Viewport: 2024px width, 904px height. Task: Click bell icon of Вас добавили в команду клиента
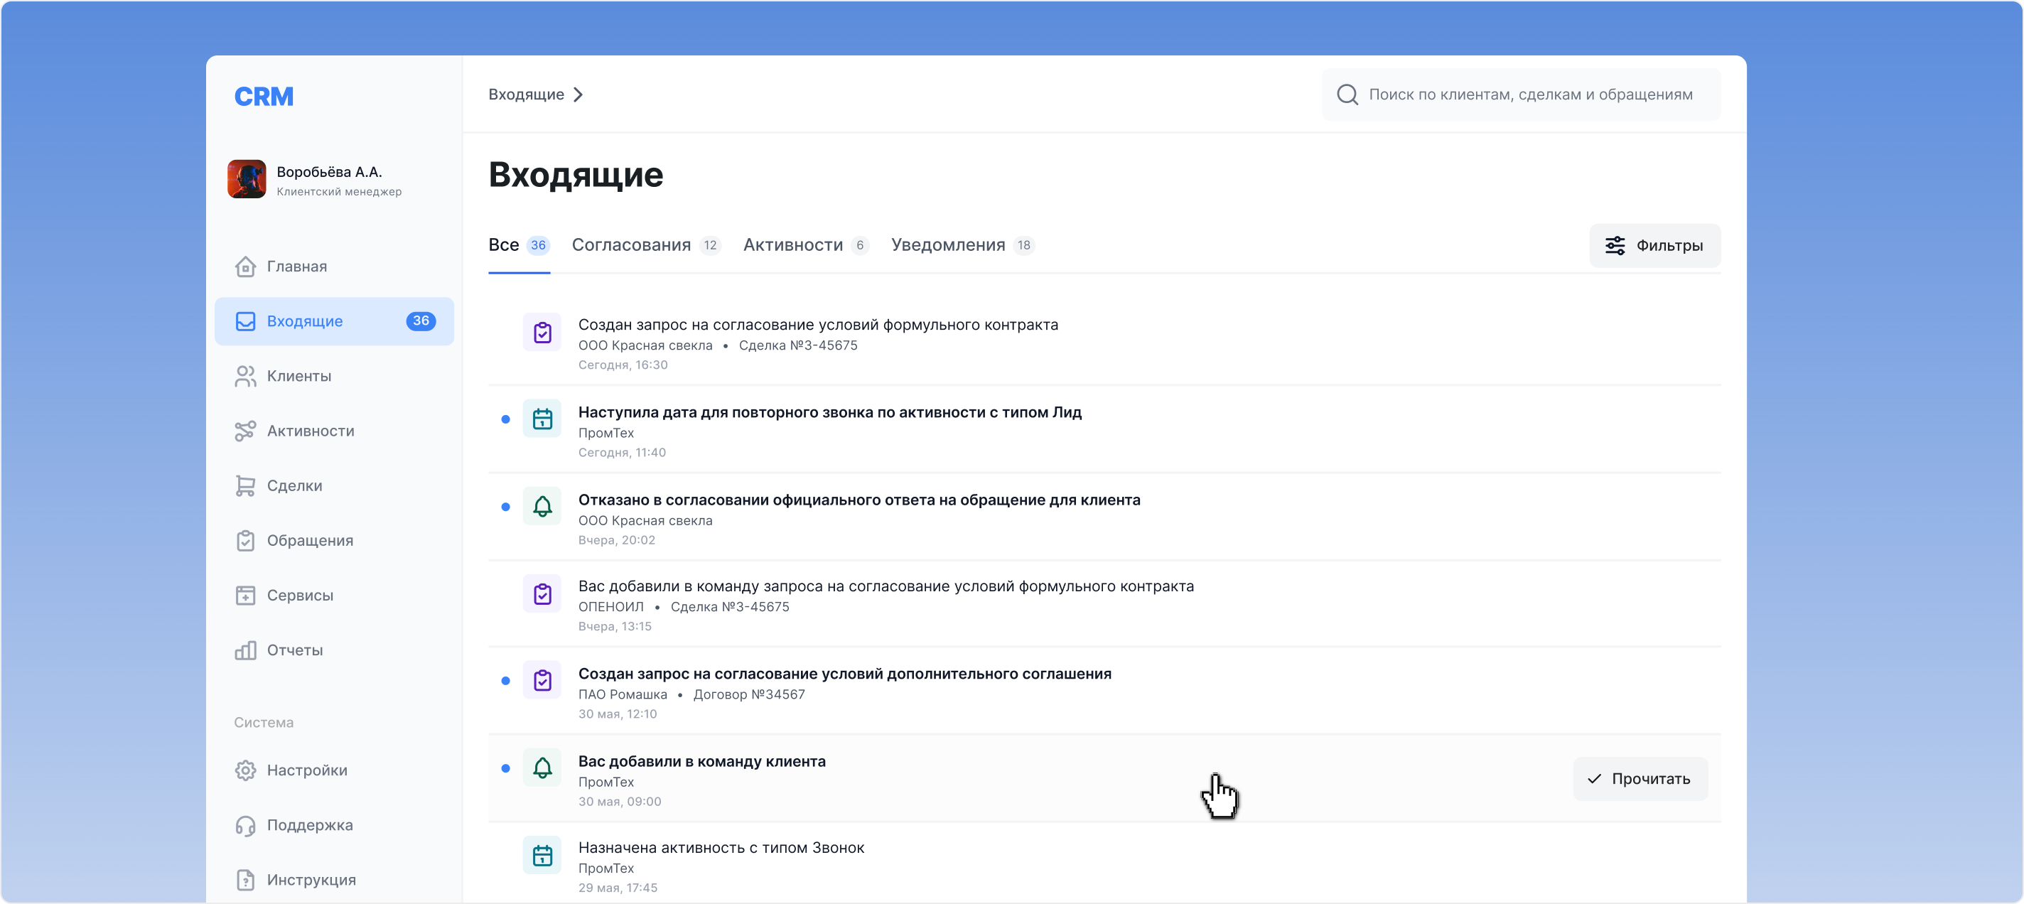click(x=542, y=768)
